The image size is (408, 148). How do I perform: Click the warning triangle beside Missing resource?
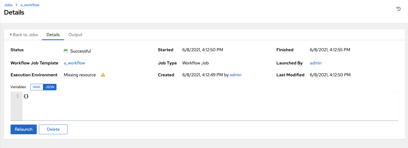[x=103, y=75]
